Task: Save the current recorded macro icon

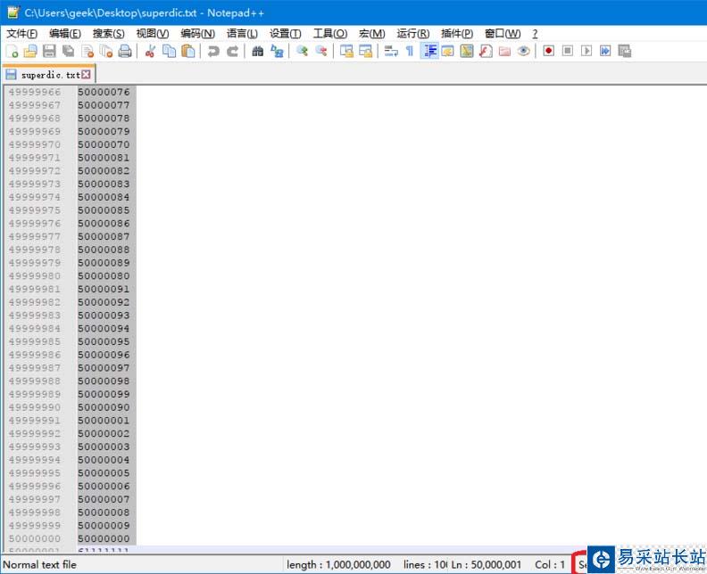Action: point(625,52)
